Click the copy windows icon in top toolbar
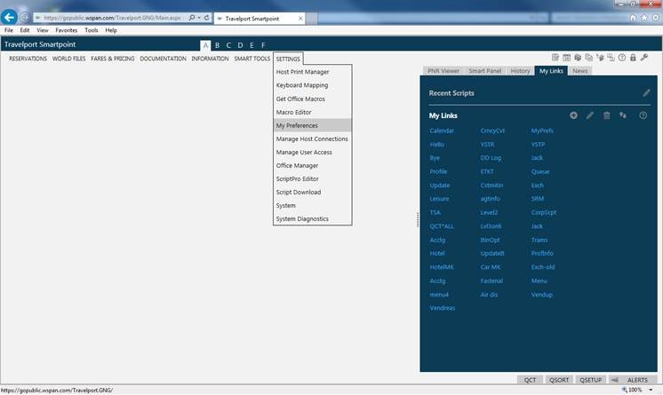 click(588, 58)
